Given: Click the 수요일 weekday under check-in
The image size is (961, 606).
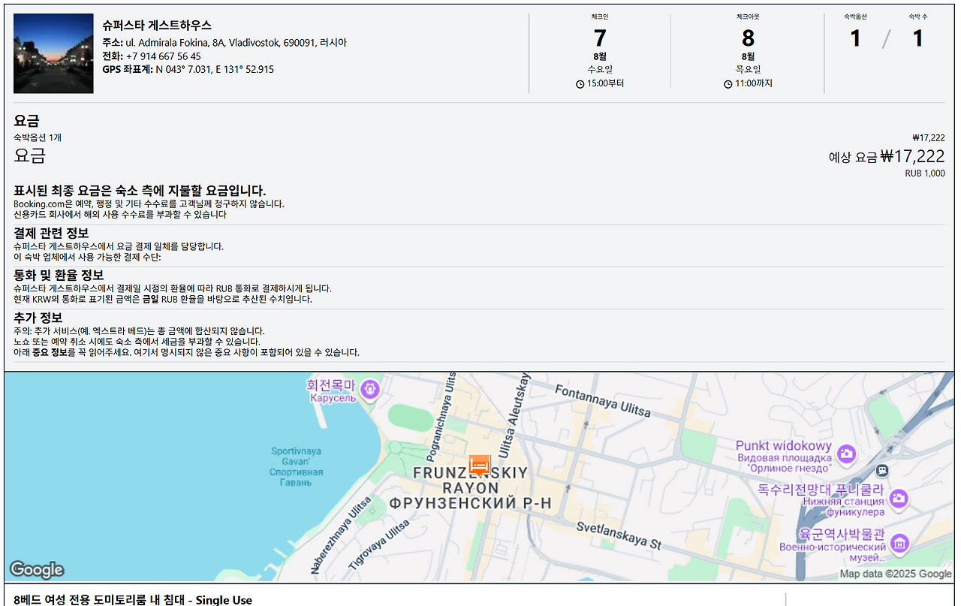Looking at the screenshot, I should click(x=600, y=69).
